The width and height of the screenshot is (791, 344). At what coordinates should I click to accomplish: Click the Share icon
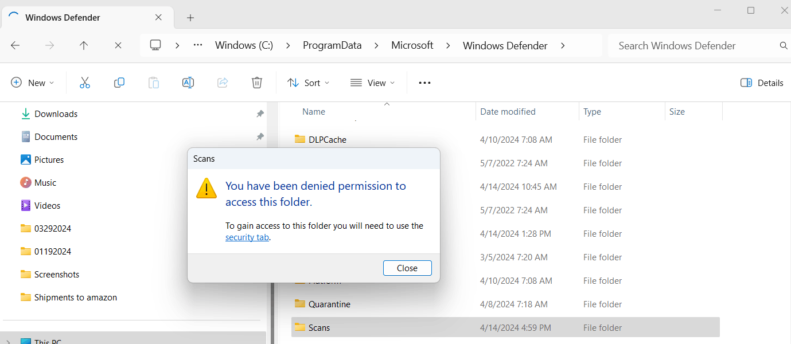tap(223, 83)
